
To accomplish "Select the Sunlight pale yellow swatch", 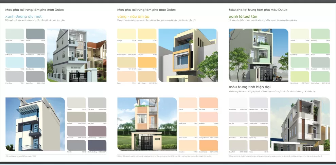I will pos(126,34).
